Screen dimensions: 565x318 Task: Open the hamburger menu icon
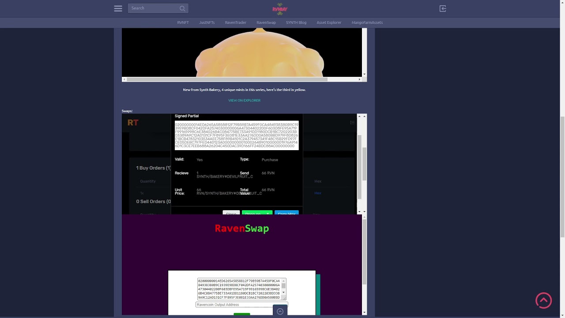pyautogui.click(x=118, y=8)
